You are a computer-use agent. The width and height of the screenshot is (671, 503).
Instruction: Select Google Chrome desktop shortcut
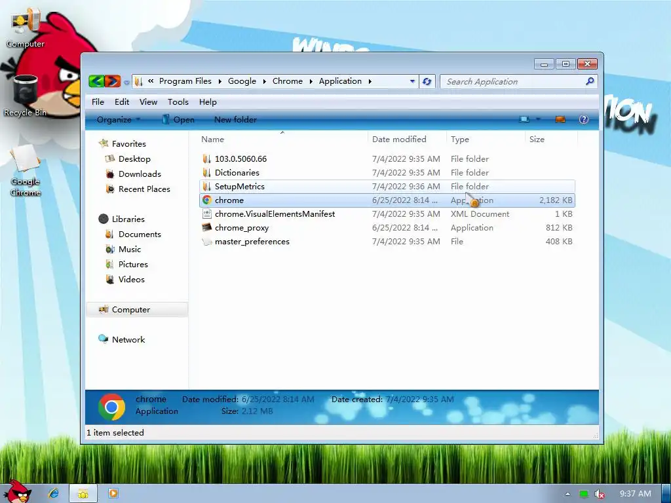(x=26, y=171)
